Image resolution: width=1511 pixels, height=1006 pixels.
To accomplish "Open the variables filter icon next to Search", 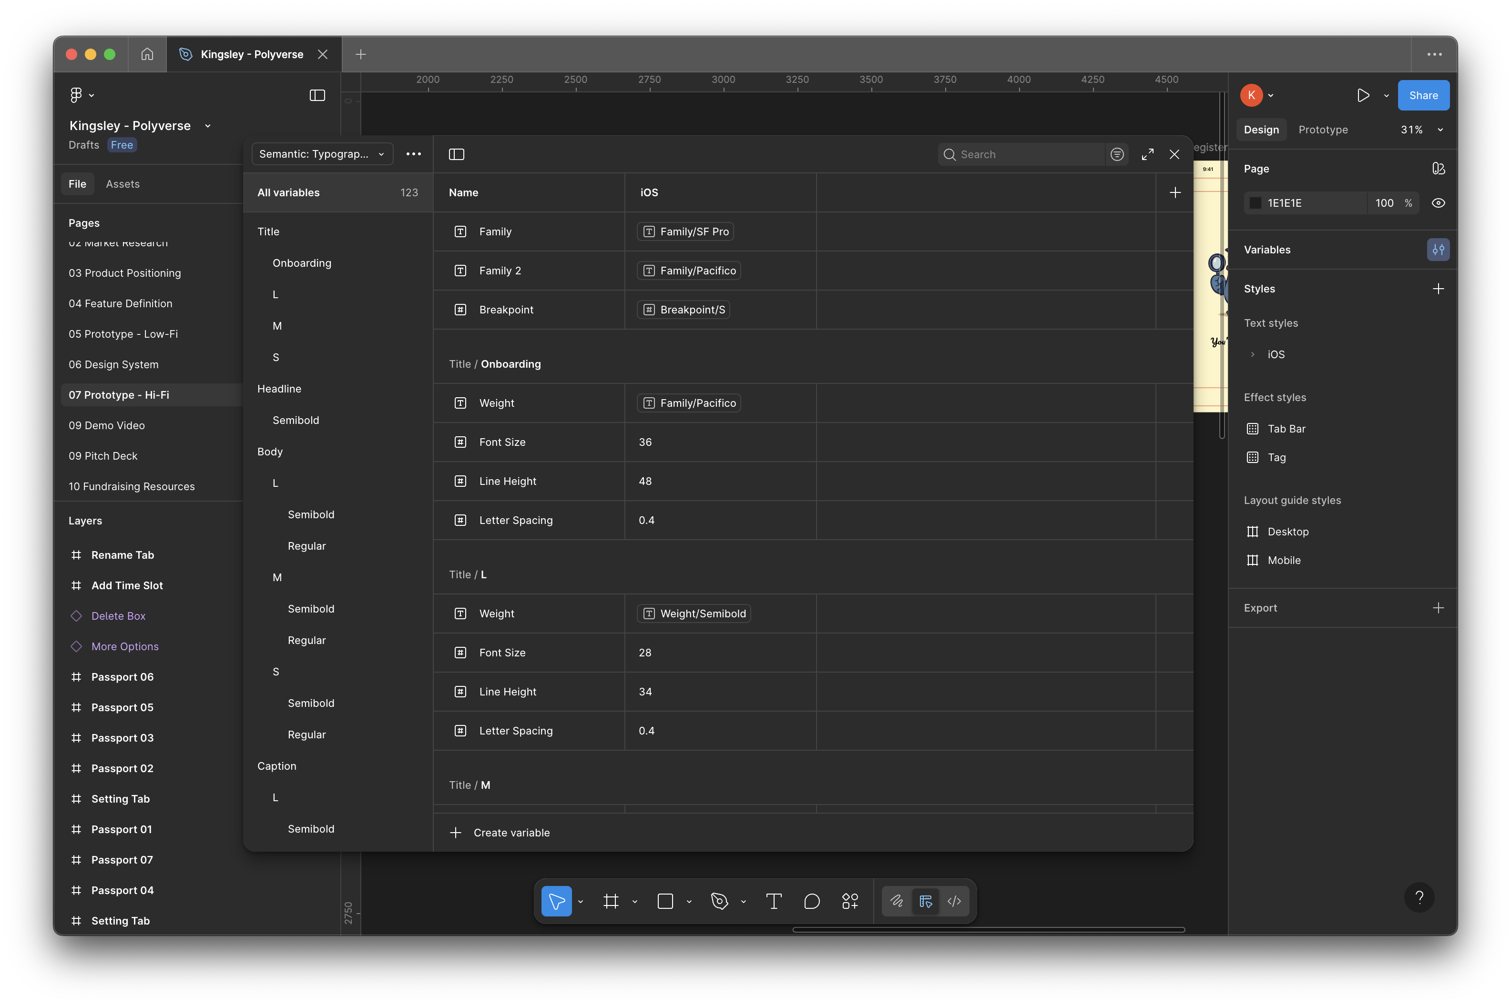I will pyautogui.click(x=1117, y=154).
